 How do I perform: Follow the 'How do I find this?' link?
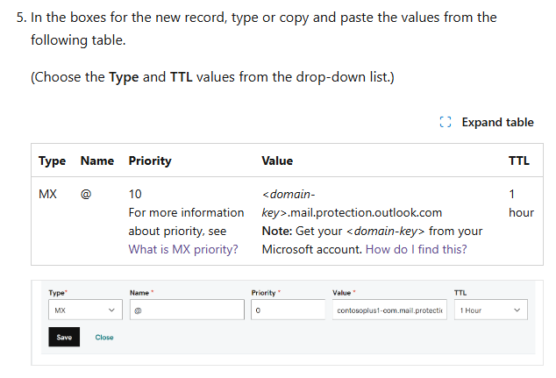[x=416, y=249]
